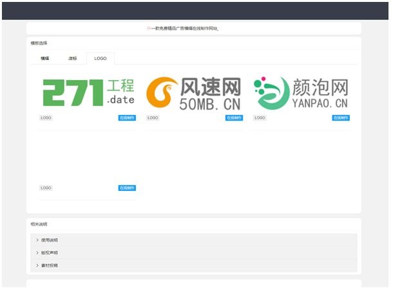
Task: Click the chevron arrow beside 使用说明
Action: click(37, 240)
